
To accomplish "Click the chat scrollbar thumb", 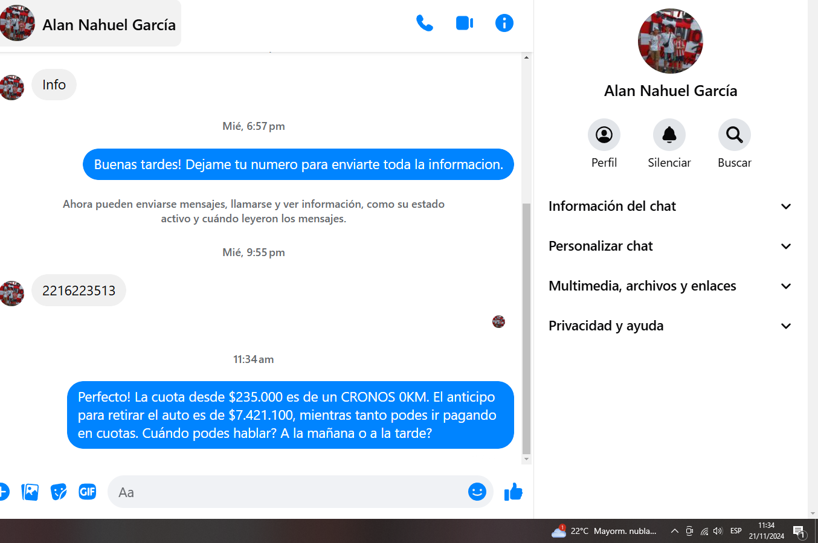I will [x=526, y=329].
